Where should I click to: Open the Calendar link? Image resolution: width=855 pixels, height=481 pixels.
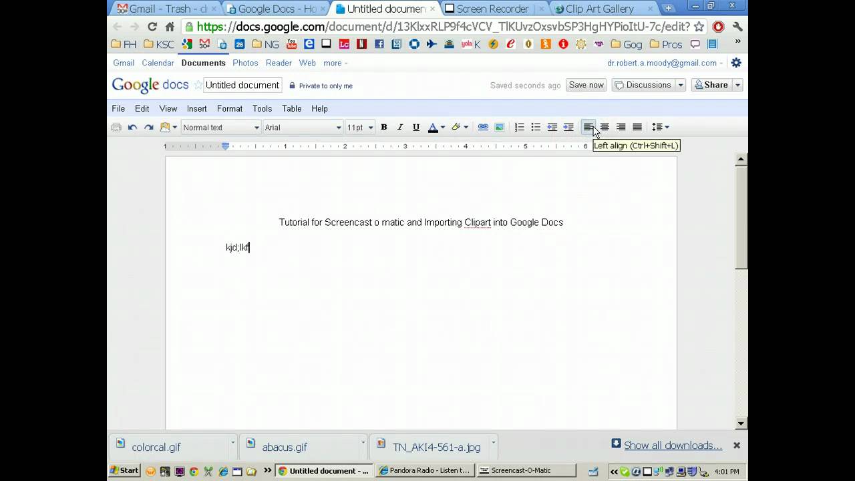tap(158, 63)
